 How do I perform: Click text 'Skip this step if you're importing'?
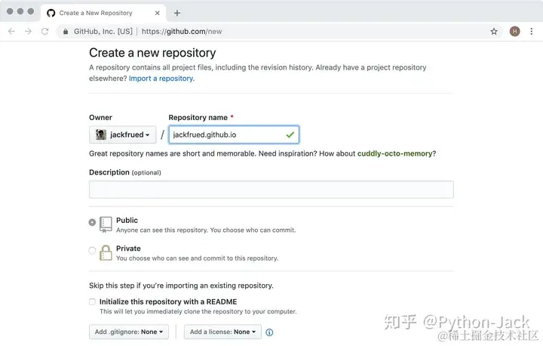pyautogui.click(x=181, y=286)
